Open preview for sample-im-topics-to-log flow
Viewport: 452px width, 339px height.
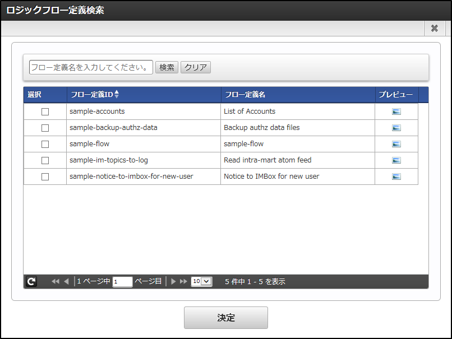pyautogui.click(x=396, y=160)
